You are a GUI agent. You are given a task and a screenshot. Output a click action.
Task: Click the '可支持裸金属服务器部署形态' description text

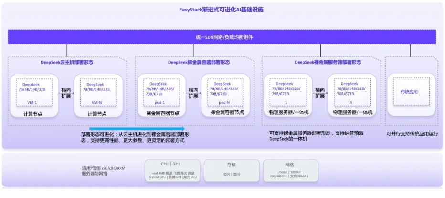pos(317,136)
